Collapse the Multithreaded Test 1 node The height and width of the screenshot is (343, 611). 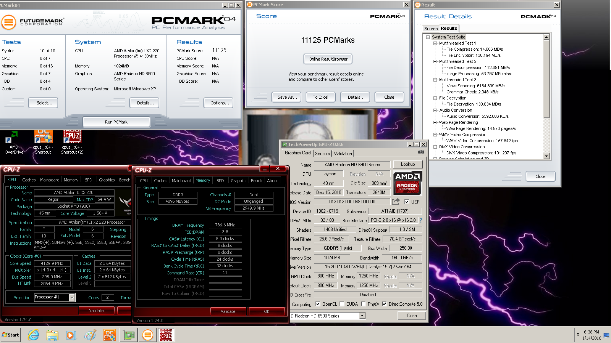[435, 43]
